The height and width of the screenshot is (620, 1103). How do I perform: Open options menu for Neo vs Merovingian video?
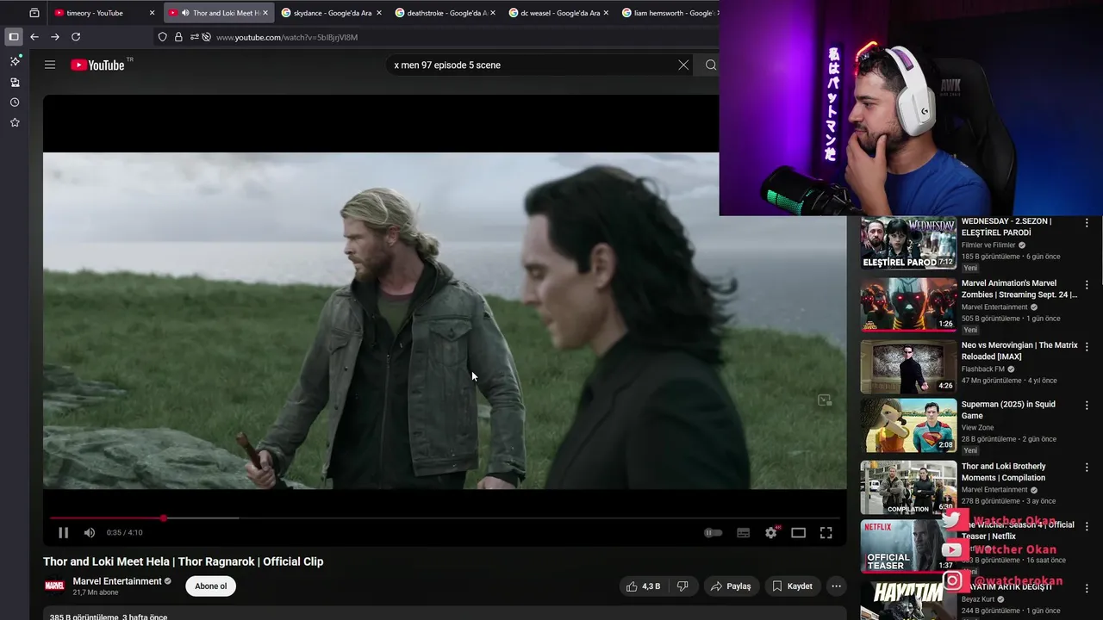click(x=1087, y=347)
